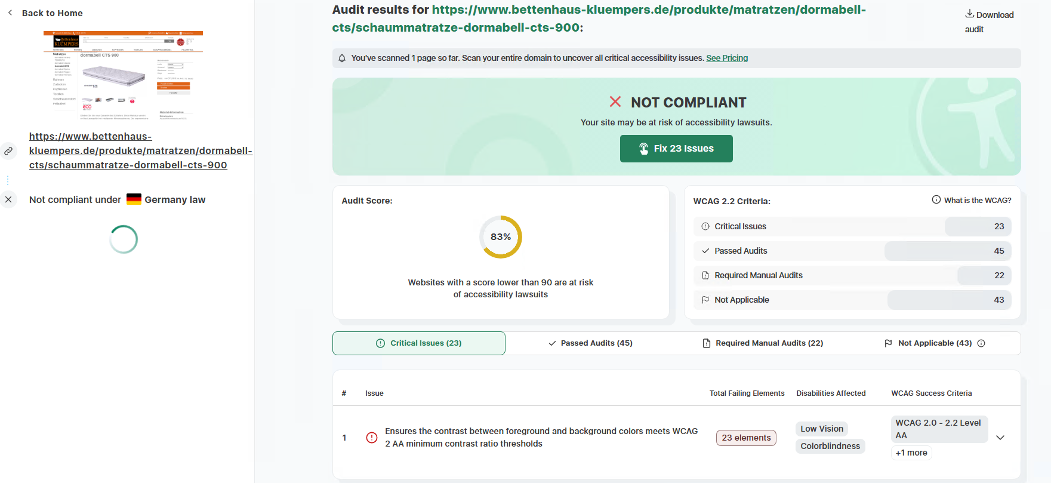
Task: Click the info icon beside What is the WCAG
Action: tap(936, 200)
